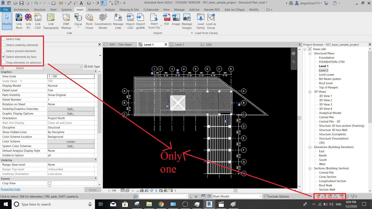Click the Image import icon
372x209 pixels.
click(x=176, y=20)
